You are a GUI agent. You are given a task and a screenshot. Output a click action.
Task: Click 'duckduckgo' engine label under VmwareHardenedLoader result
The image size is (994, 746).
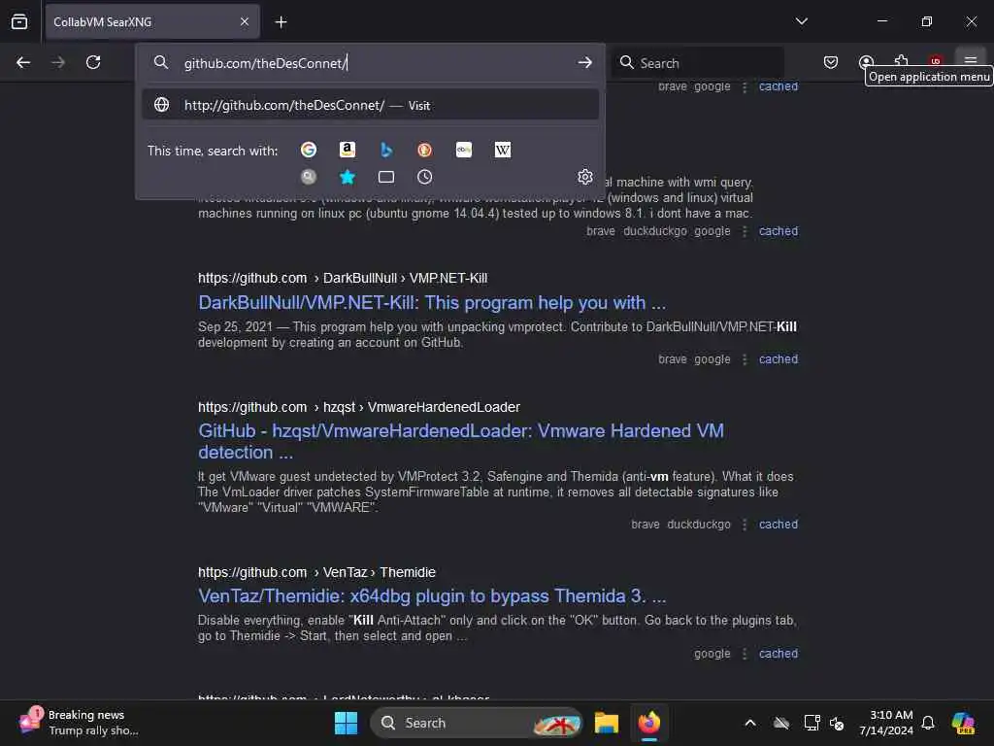[699, 525]
